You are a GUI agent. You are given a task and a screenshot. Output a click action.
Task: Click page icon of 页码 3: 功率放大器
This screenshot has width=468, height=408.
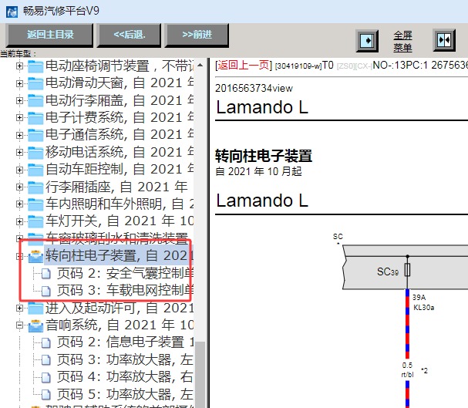[x=46, y=360]
